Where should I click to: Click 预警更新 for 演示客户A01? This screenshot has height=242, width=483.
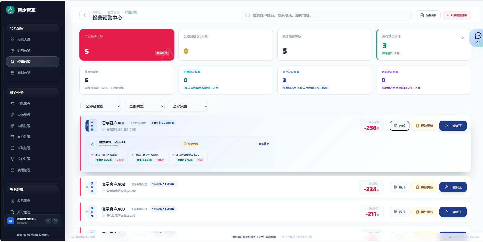click(x=424, y=126)
